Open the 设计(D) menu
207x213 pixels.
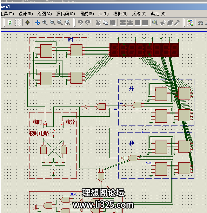(x=26, y=14)
